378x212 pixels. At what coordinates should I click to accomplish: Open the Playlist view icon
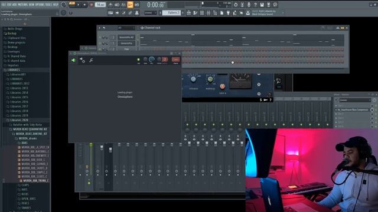click(x=189, y=13)
